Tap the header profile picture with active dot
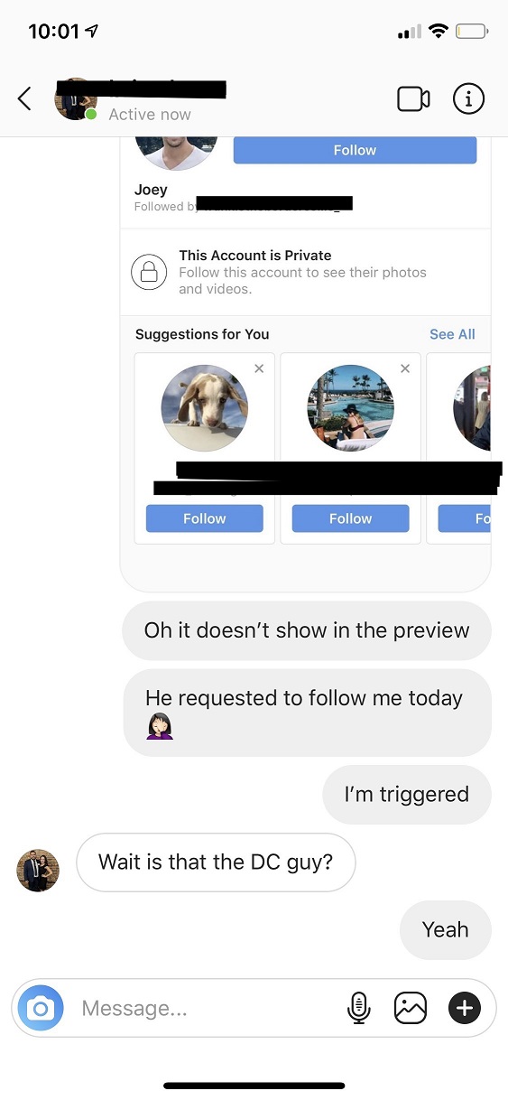 click(x=76, y=98)
